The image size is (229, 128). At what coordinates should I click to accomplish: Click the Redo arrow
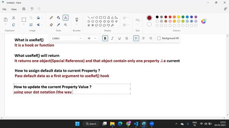[x=39, y=9]
